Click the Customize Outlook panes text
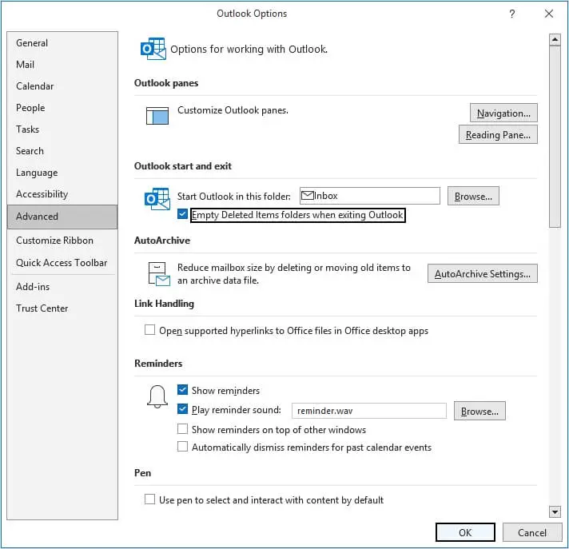Image resolution: width=569 pixels, height=549 pixels. pos(233,110)
